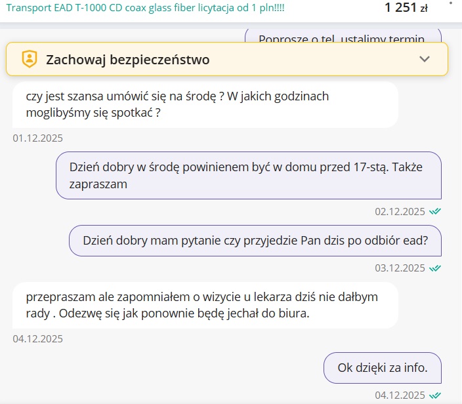462x404 pixels.
Task: Select the partially hidden 'ustalimy termin' message
Action: click(x=343, y=37)
